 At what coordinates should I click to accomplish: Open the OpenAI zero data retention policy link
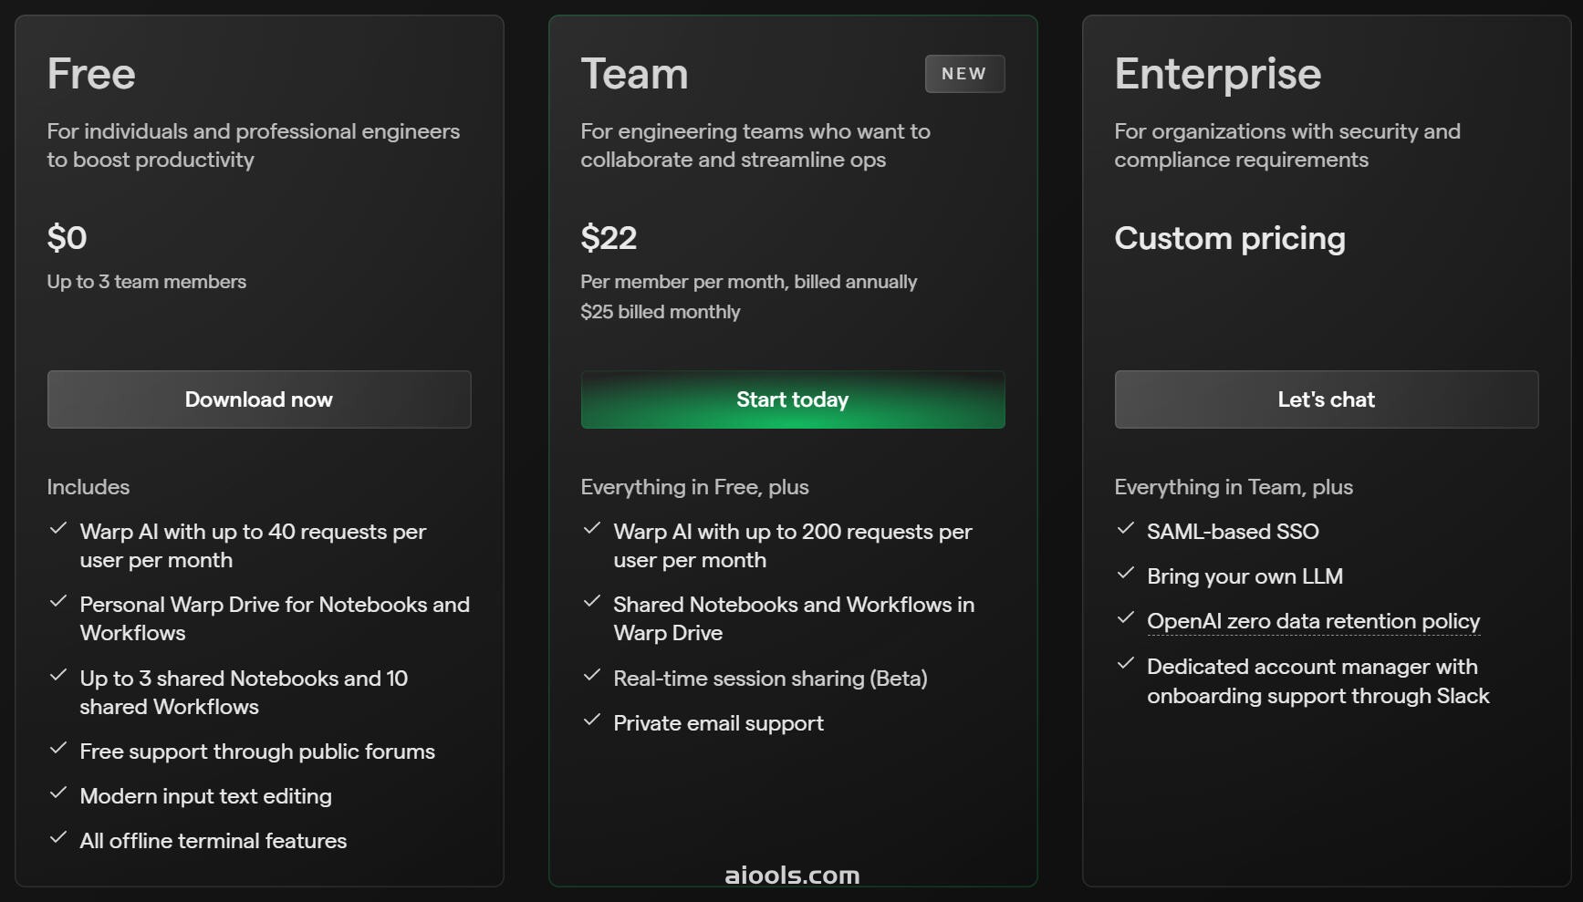pos(1313,621)
